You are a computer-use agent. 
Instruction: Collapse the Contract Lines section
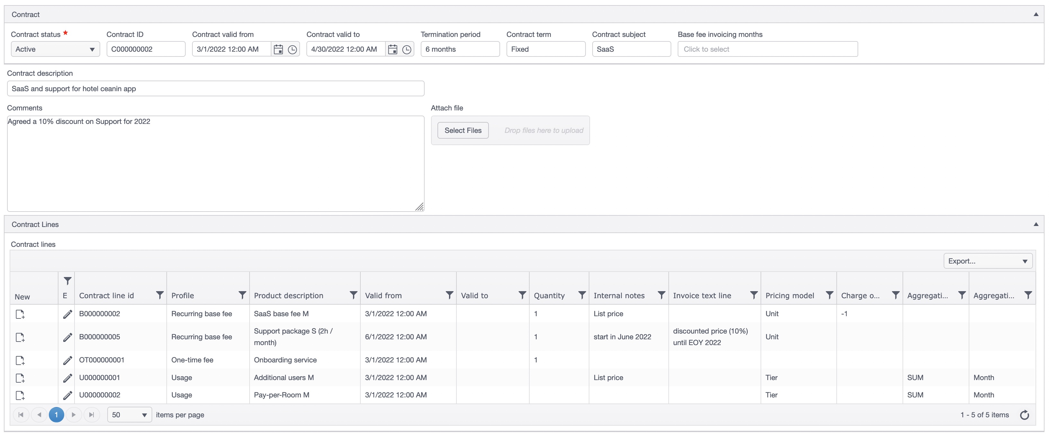(1036, 224)
